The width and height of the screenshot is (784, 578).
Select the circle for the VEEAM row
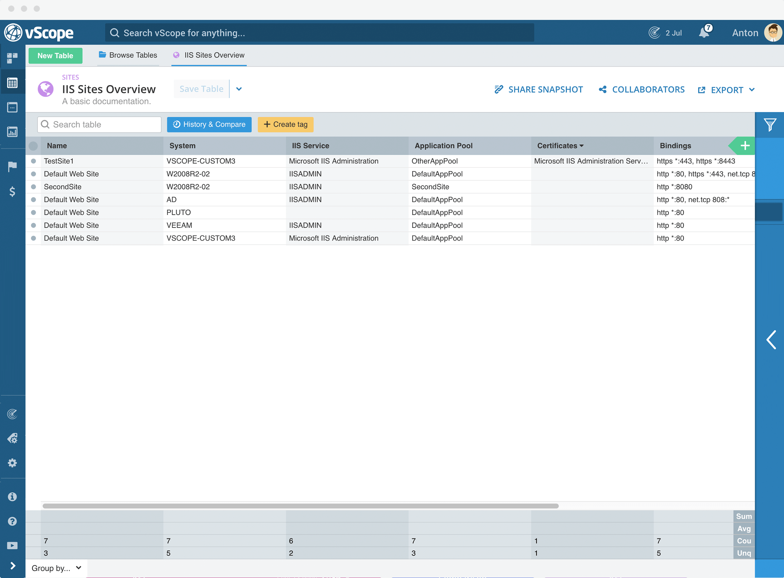[33, 225]
